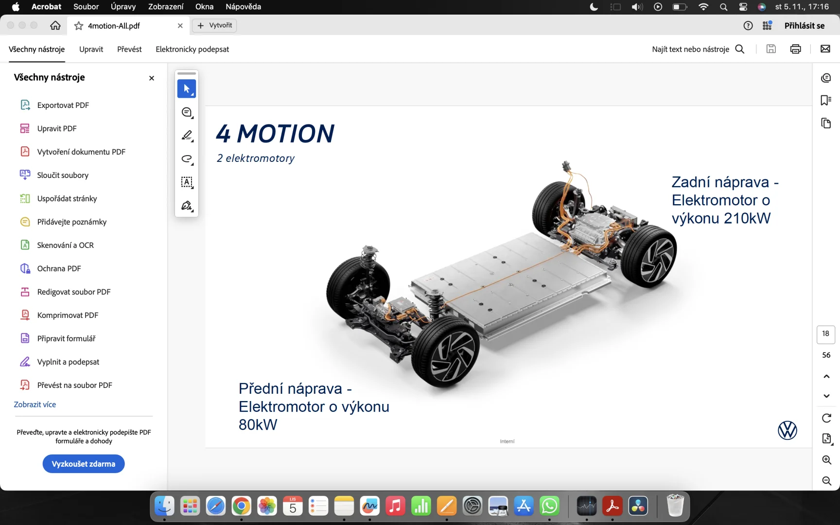Rotate page with the rotate icon
This screenshot has height=525, width=840.
point(826,418)
